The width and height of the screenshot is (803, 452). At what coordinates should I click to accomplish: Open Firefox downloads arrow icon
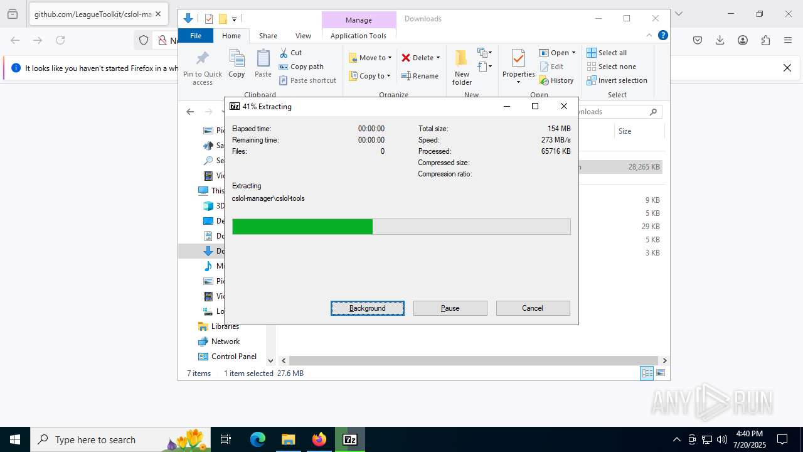(x=720, y=40)
